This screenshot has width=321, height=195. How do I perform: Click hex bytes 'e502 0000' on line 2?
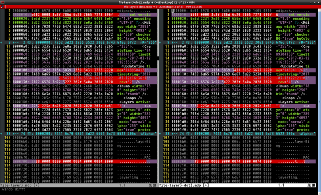pos(42,15)
